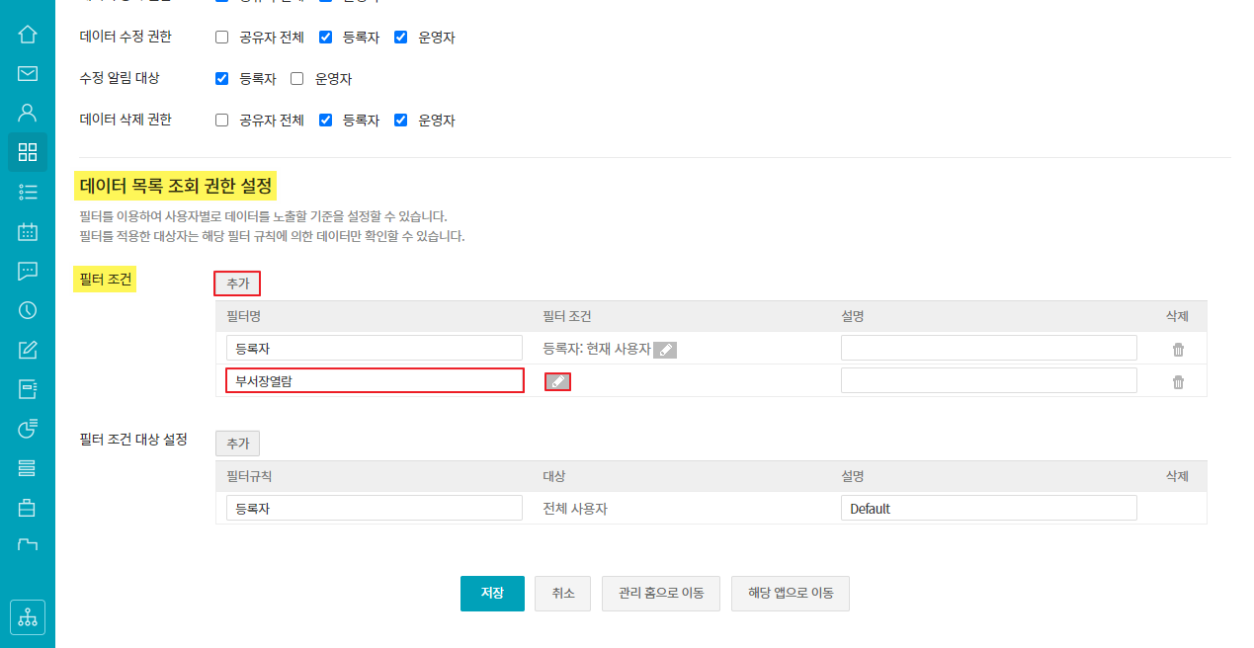Viewport: 1254px width, 648px height.
Task: Open the mail envelope icon
Action: (28, 73)
